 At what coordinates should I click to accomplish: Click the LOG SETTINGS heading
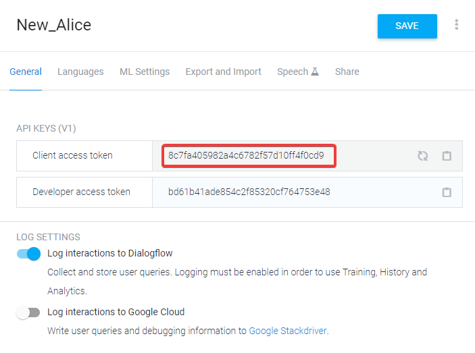48,237
